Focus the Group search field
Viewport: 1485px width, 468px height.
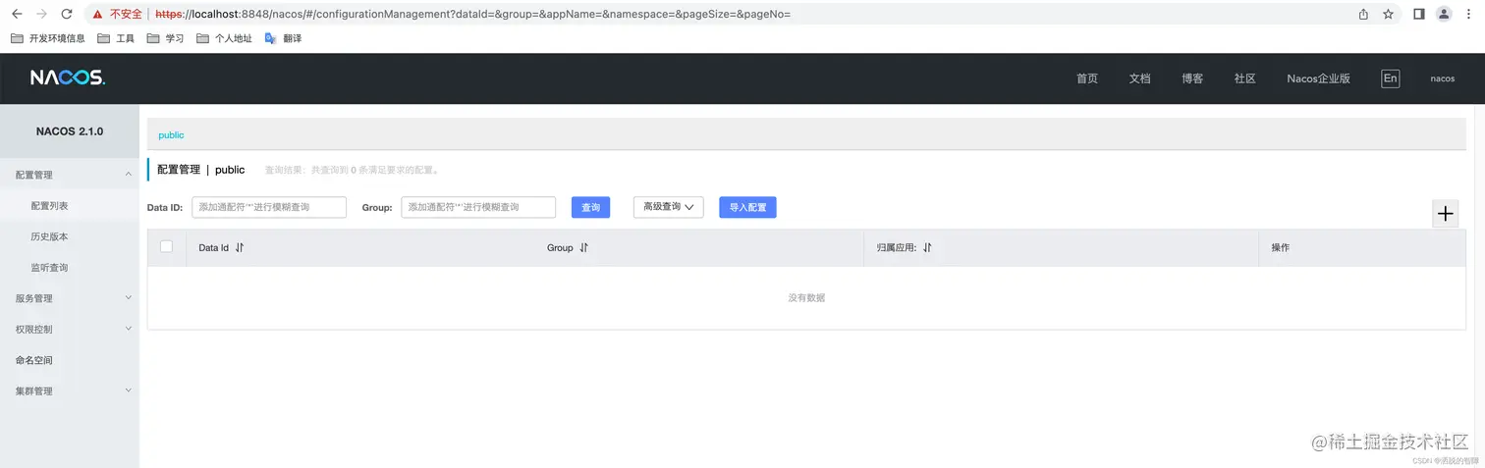click(x=478, y=207)
